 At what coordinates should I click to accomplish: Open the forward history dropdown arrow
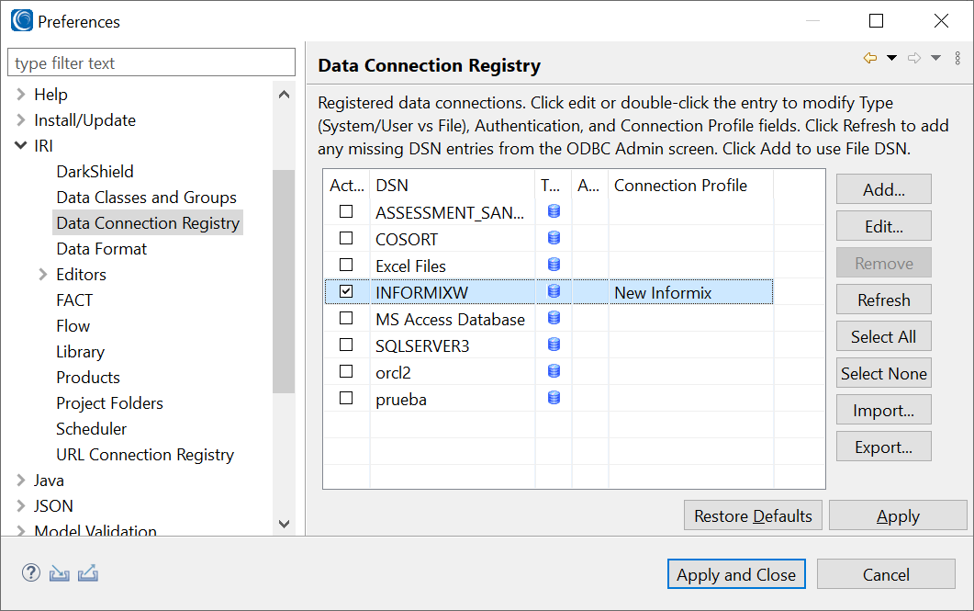[936, 59]
